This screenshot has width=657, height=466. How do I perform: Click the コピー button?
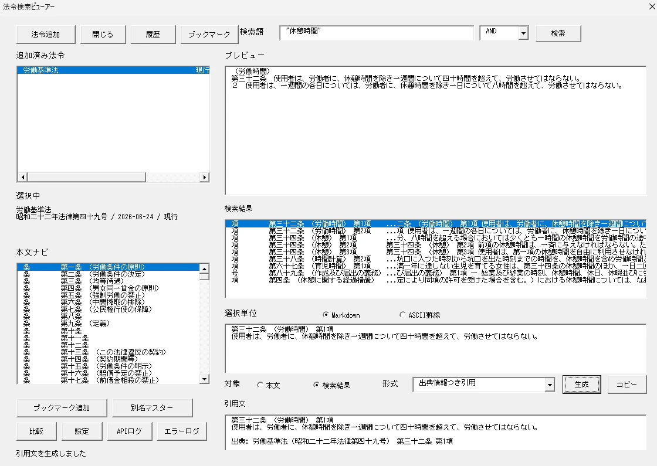(x=627, y=385)
